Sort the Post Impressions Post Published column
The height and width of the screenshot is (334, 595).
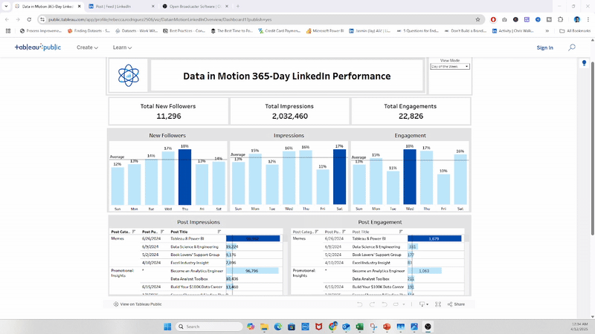[x=162, y=232]
